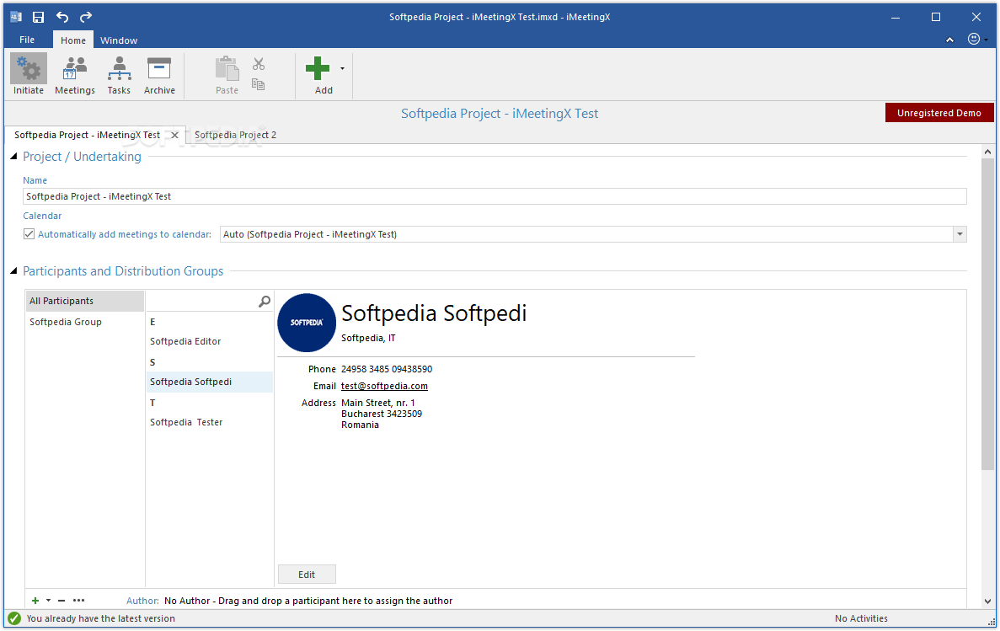Click the Softpedia Softpedi contact heading
1000x631 pixels.
coord(434,313)
